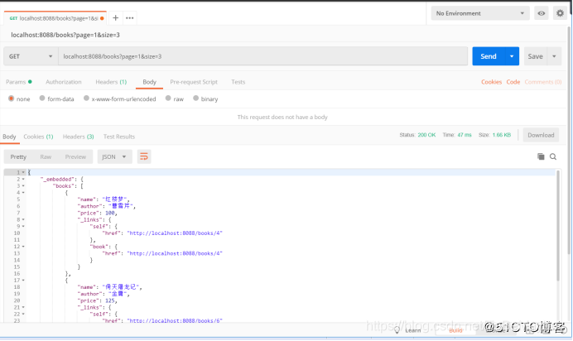Click the response body vertical scrollbar

point(558,226)
